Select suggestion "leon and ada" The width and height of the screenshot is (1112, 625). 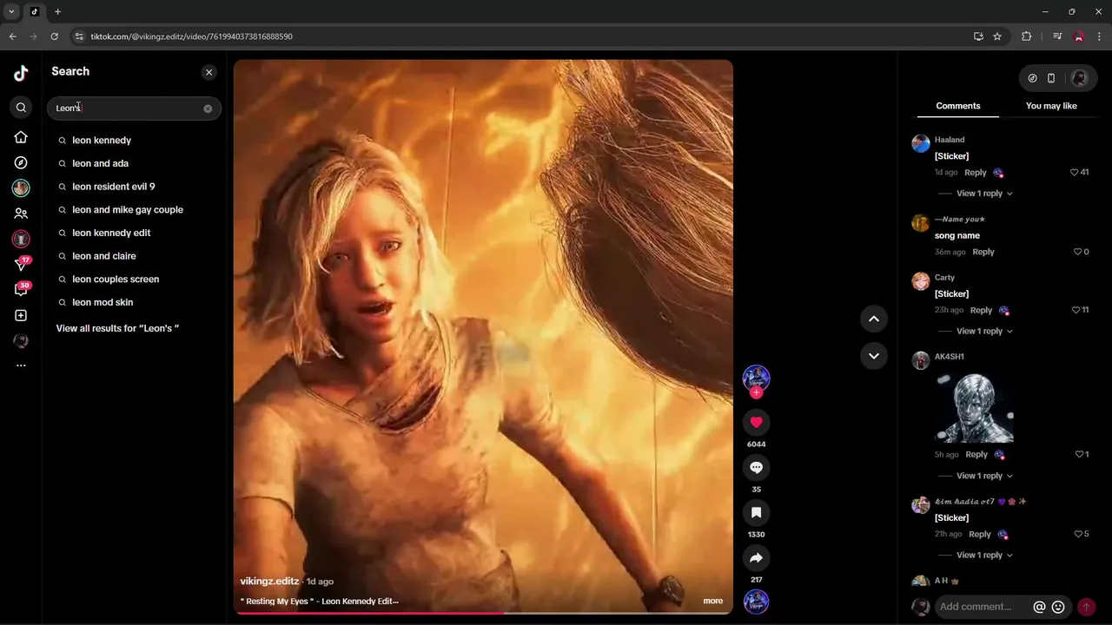pyautogui.click(x=100, y=163)
